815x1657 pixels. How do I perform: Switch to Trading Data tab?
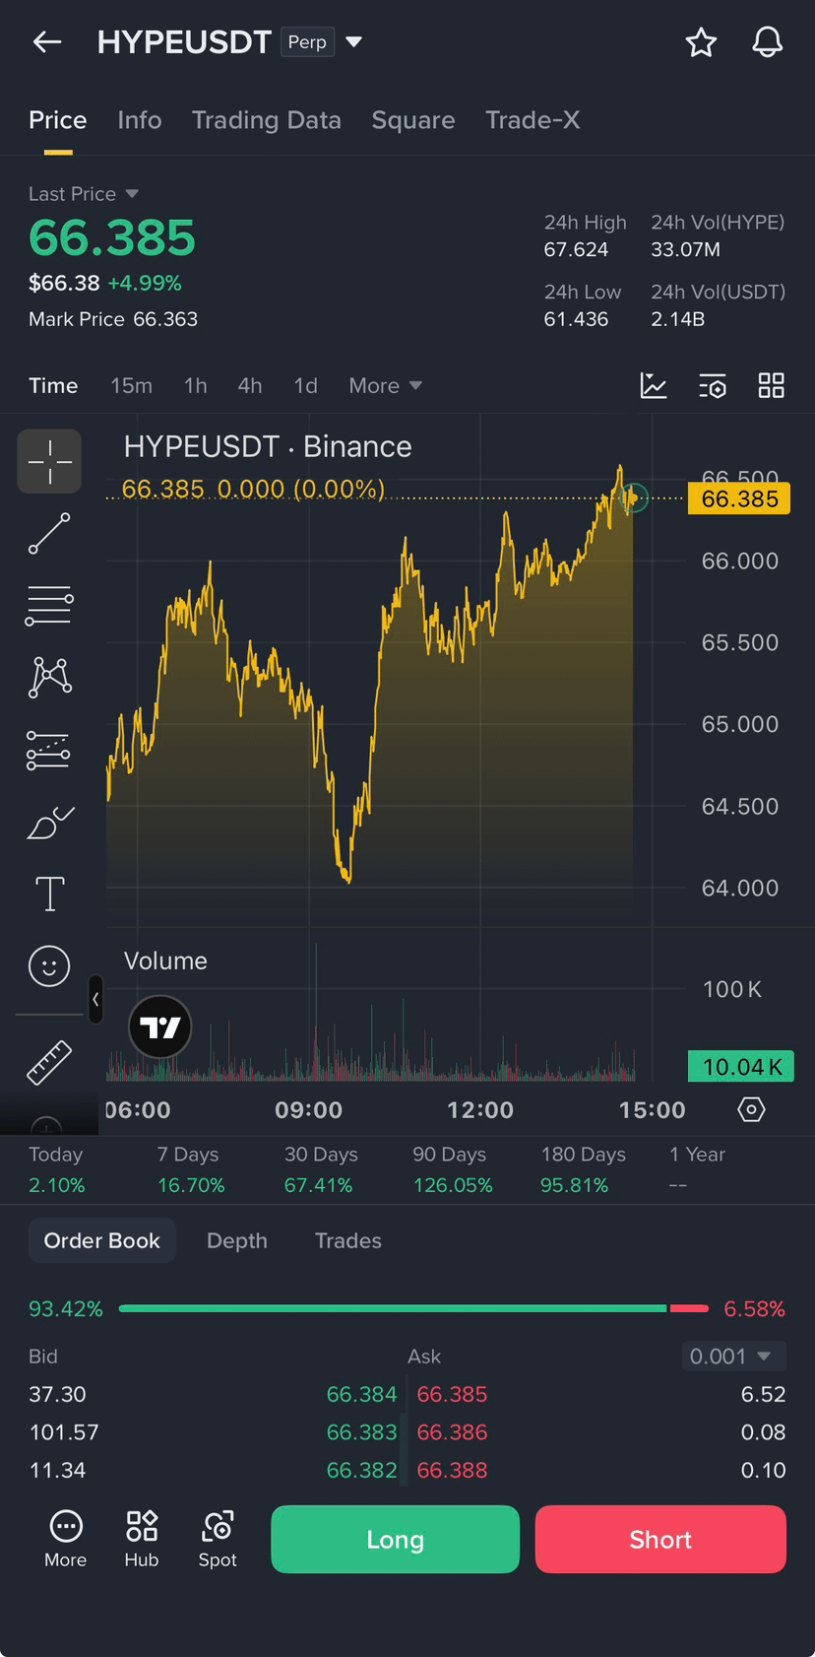coord(266,120)
